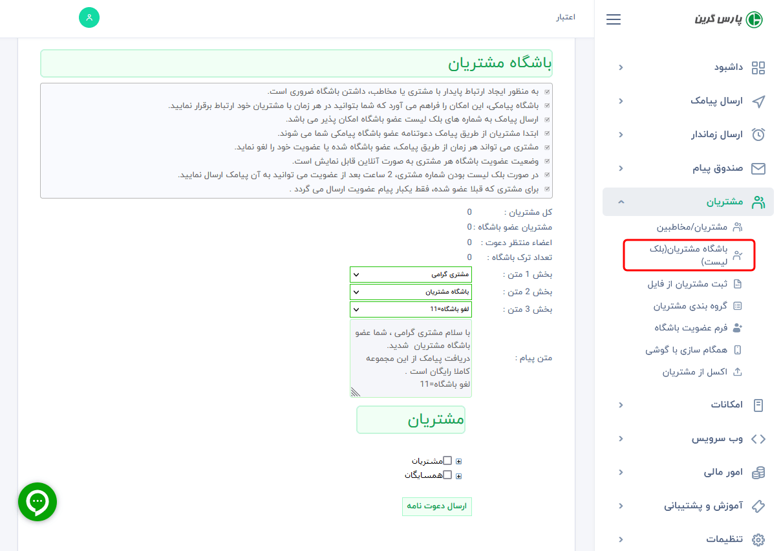781x551 pixels.
Task: Open the صندوق پیام envelope icon
Action: (757, 168)
